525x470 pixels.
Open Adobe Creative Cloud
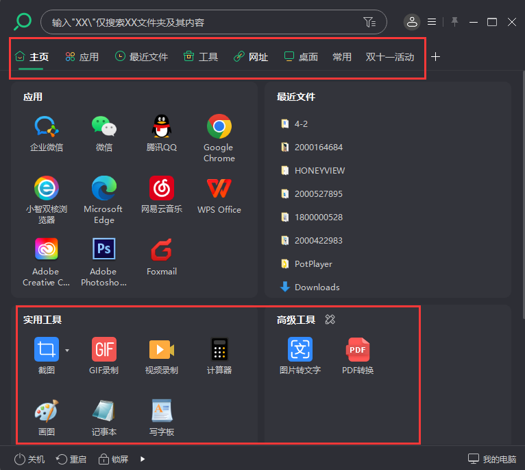[x=46, y=262]
